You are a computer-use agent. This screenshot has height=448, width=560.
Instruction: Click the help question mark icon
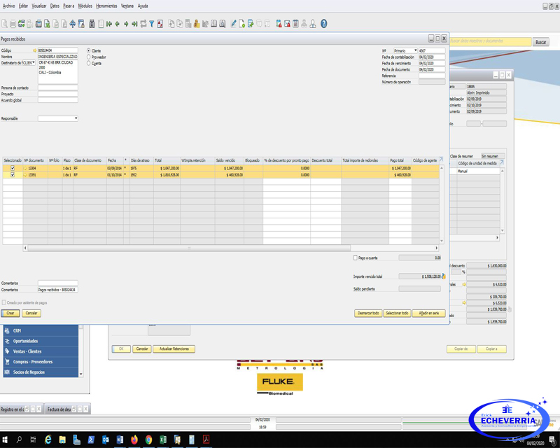tap(323, 24)
